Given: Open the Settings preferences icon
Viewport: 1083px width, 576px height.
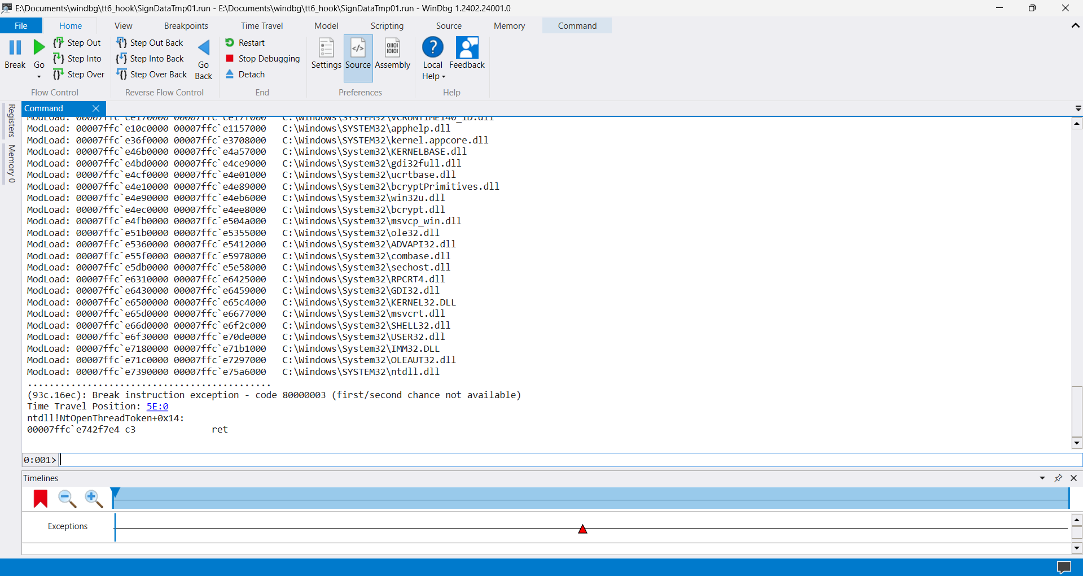Looking at the screenshot, I should [326, 49].
